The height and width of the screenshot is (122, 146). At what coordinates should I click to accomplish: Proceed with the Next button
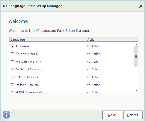point(112,115)
